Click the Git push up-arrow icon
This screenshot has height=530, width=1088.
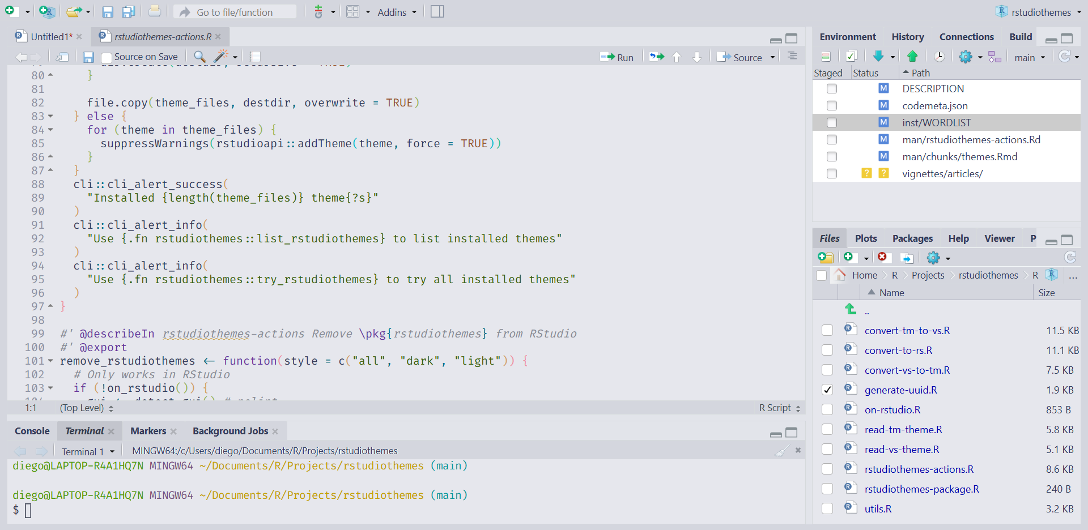(x=912, y=57)
